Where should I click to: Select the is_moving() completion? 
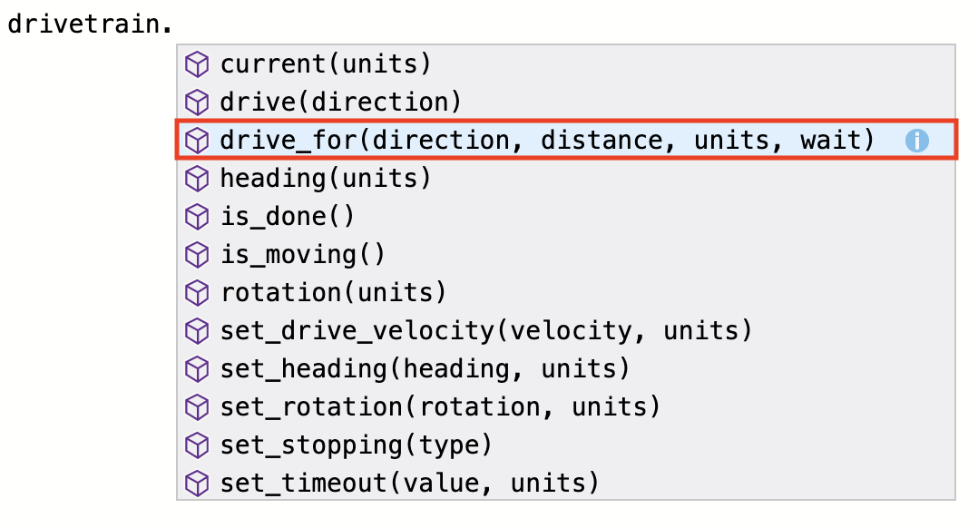tap(299, 254)
